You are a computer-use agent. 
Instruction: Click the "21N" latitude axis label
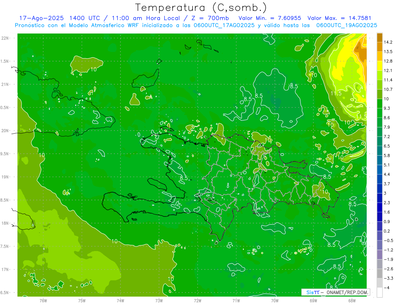[5, 85]
